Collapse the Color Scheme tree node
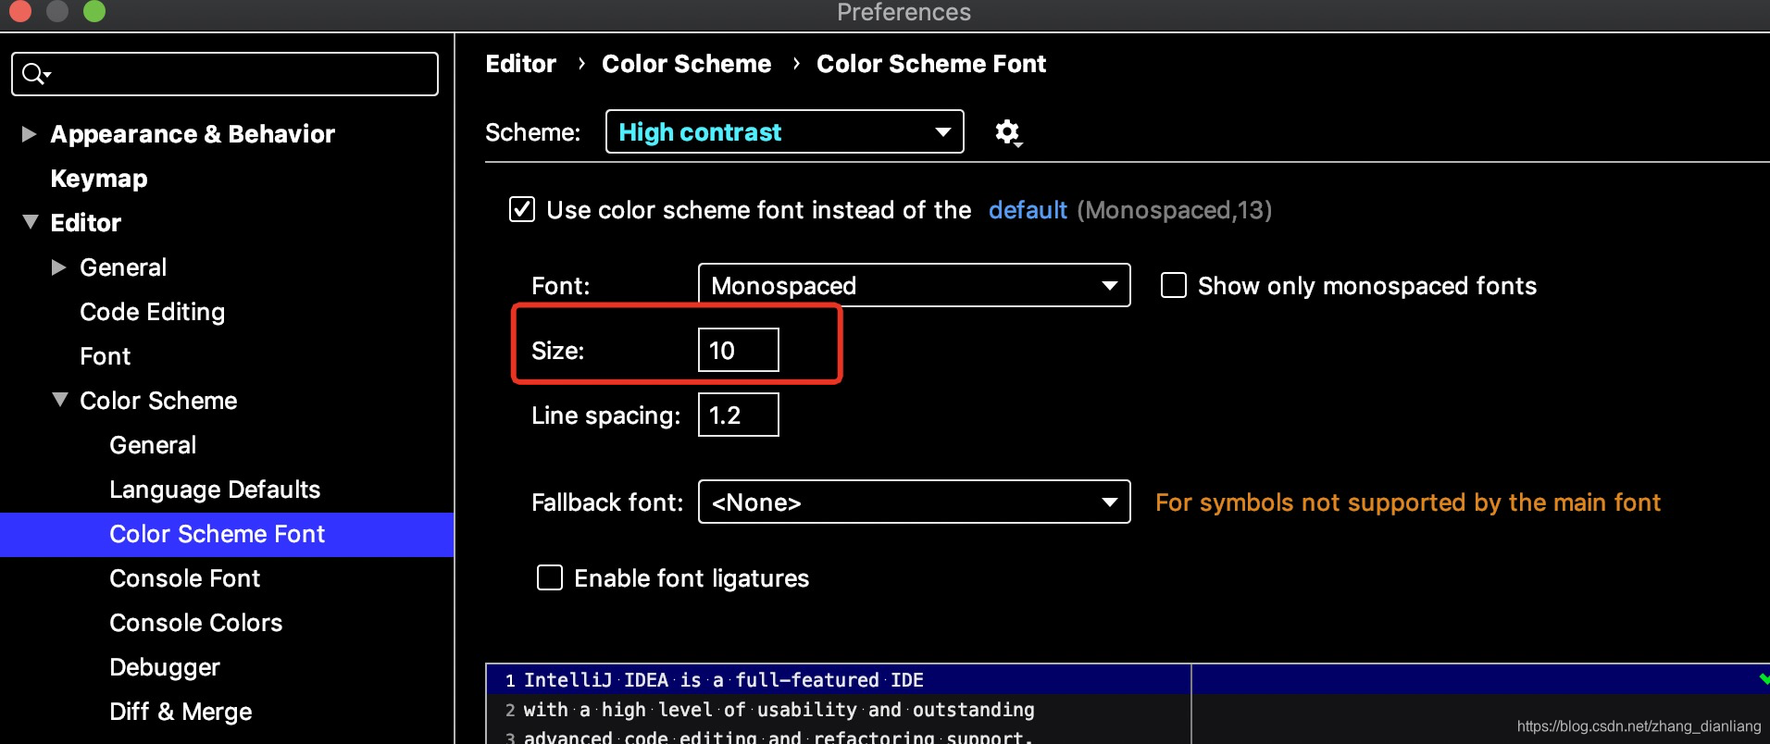Viewport: 1770px width, 744px height. (x=60, y=400)
